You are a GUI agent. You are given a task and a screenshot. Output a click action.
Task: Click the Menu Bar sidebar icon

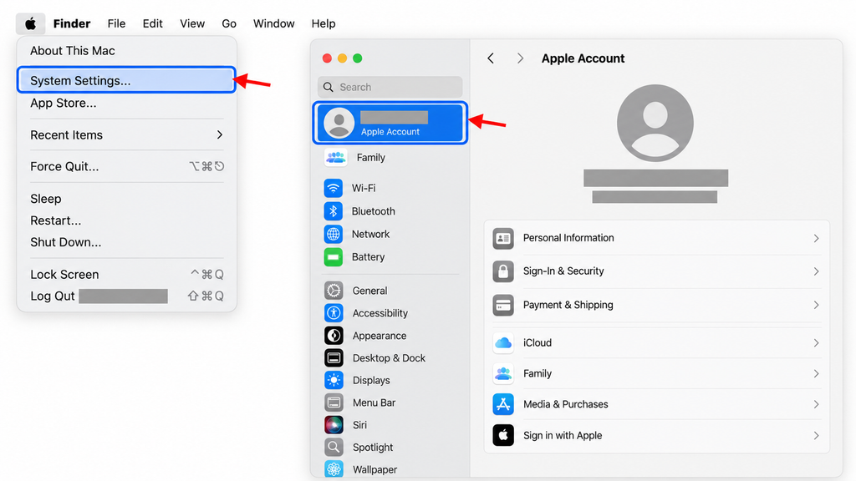334,403
